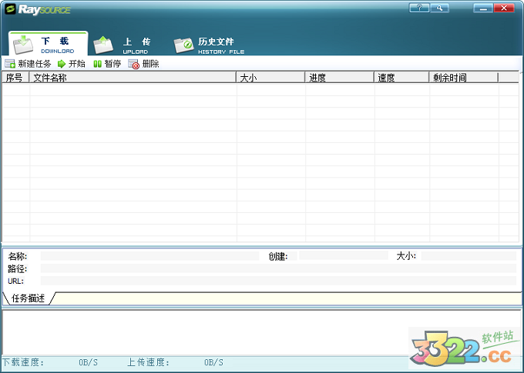Click the URL field in the details panel
This screenshot has height=373, width=524.
coord(277,281)
